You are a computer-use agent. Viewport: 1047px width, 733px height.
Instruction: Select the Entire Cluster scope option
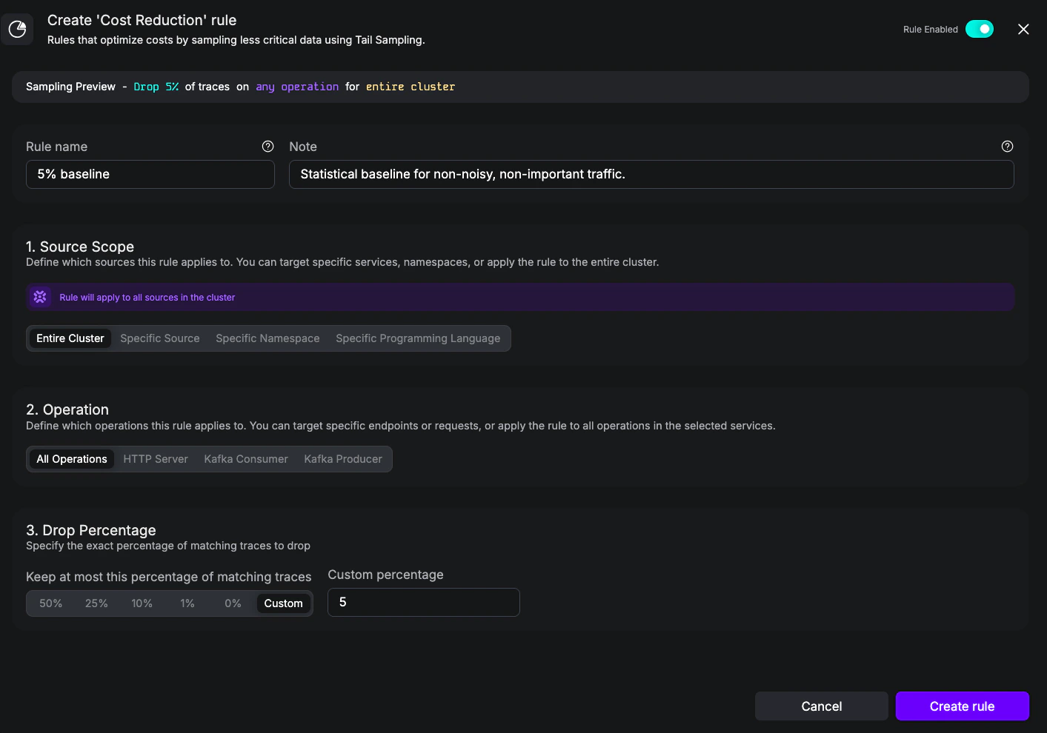[x=70, y=338]
